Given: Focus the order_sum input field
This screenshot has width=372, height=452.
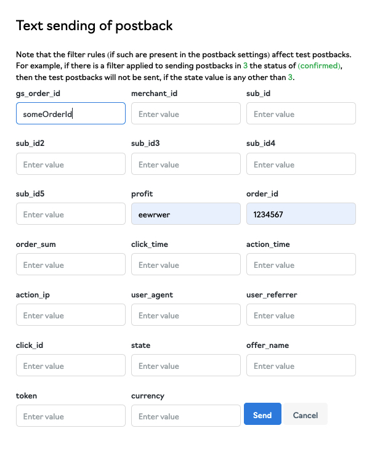Looking at the screenshot, I should pyautogui.click(x=71, y=264).
